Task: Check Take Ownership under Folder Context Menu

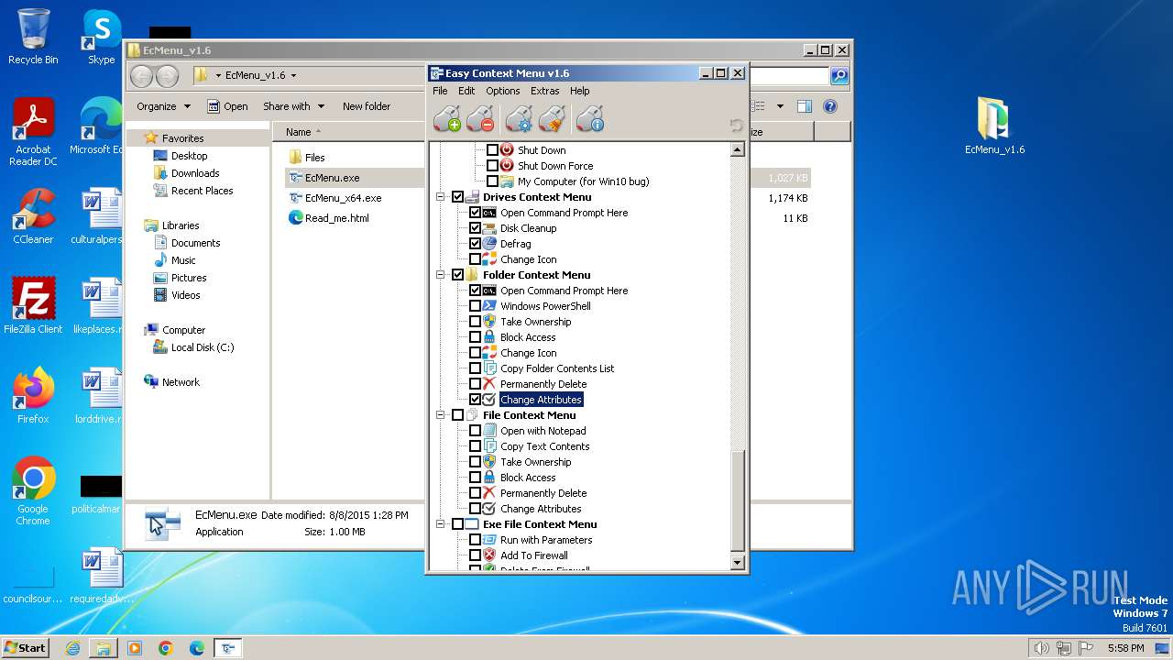Action: (x=475, y=322)
